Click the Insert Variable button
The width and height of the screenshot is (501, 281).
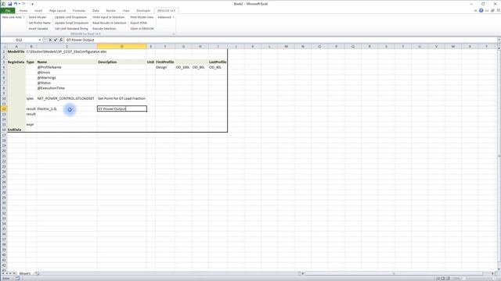tap(38, 29)
